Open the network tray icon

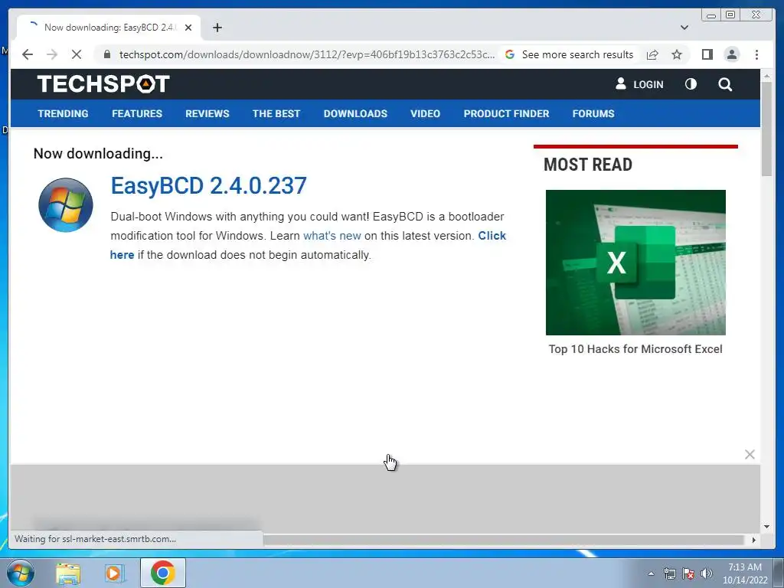tap(669, 573)
